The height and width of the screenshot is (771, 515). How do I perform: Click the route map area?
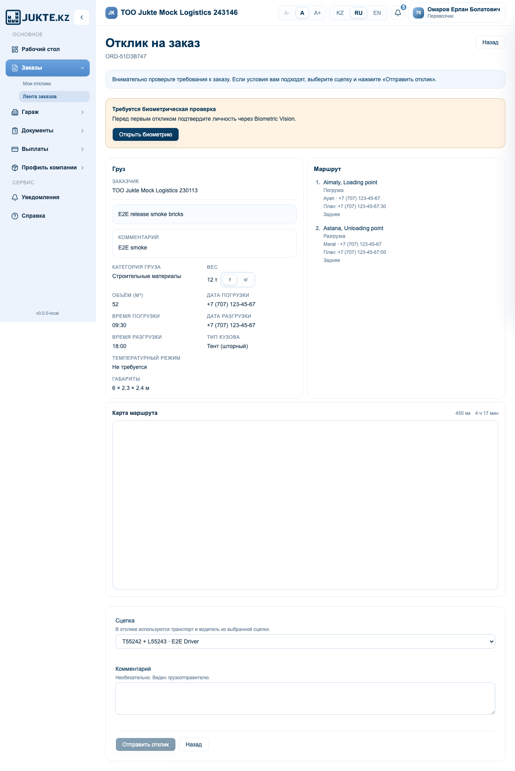pyautogui.click(x=305, y=505)
